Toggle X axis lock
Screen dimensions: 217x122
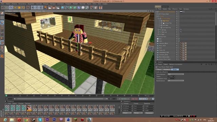(x=33, y=7)
